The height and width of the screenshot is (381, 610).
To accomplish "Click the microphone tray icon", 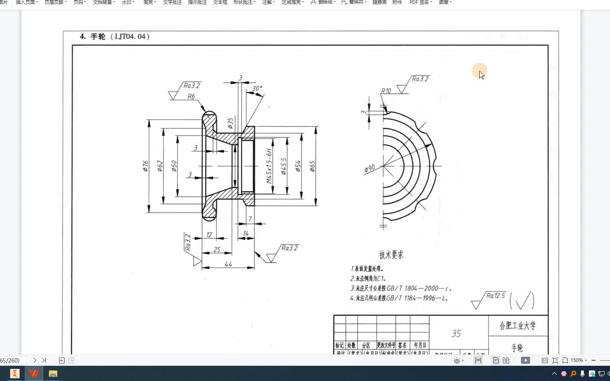I will (x=583, y=374).
